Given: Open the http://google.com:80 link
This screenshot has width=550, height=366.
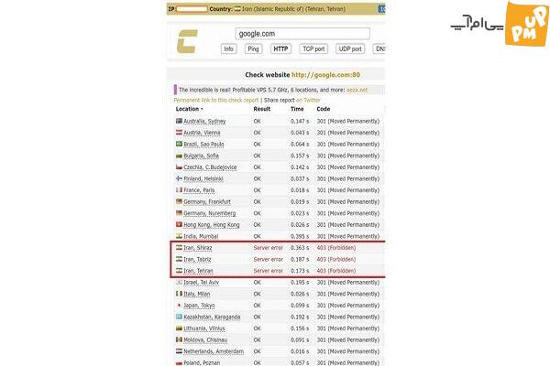Looking at the screenshot, I should point(325,75).
